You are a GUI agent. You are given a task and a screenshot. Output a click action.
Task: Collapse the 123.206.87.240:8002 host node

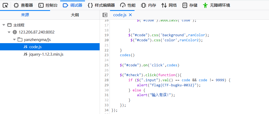(9, 32)
